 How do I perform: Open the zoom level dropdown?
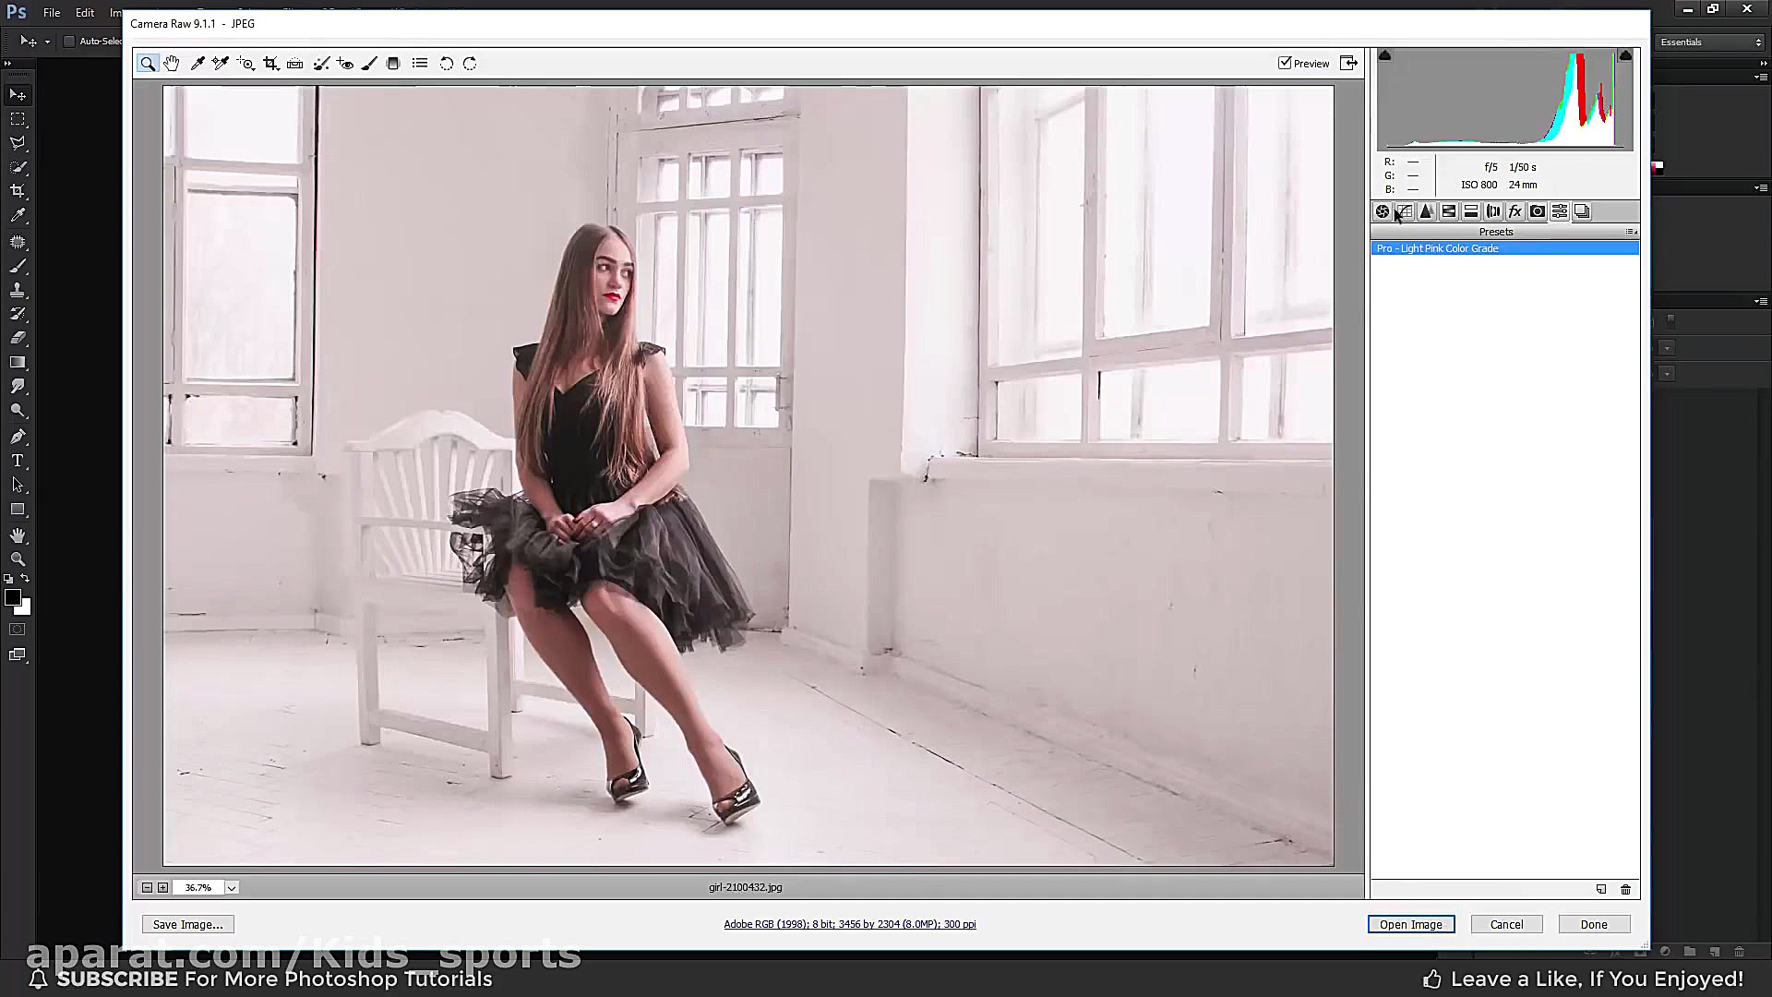point(232,888)
